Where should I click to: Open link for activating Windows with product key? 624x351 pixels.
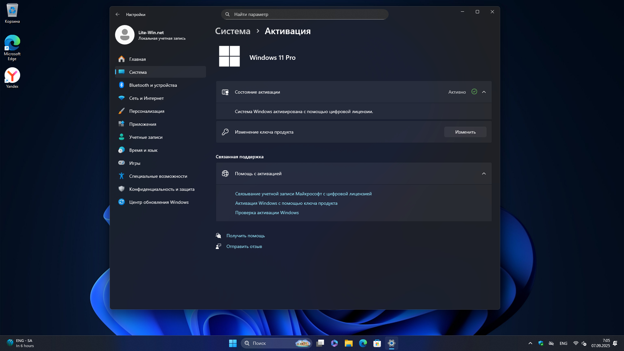click(x=286, y=203)
